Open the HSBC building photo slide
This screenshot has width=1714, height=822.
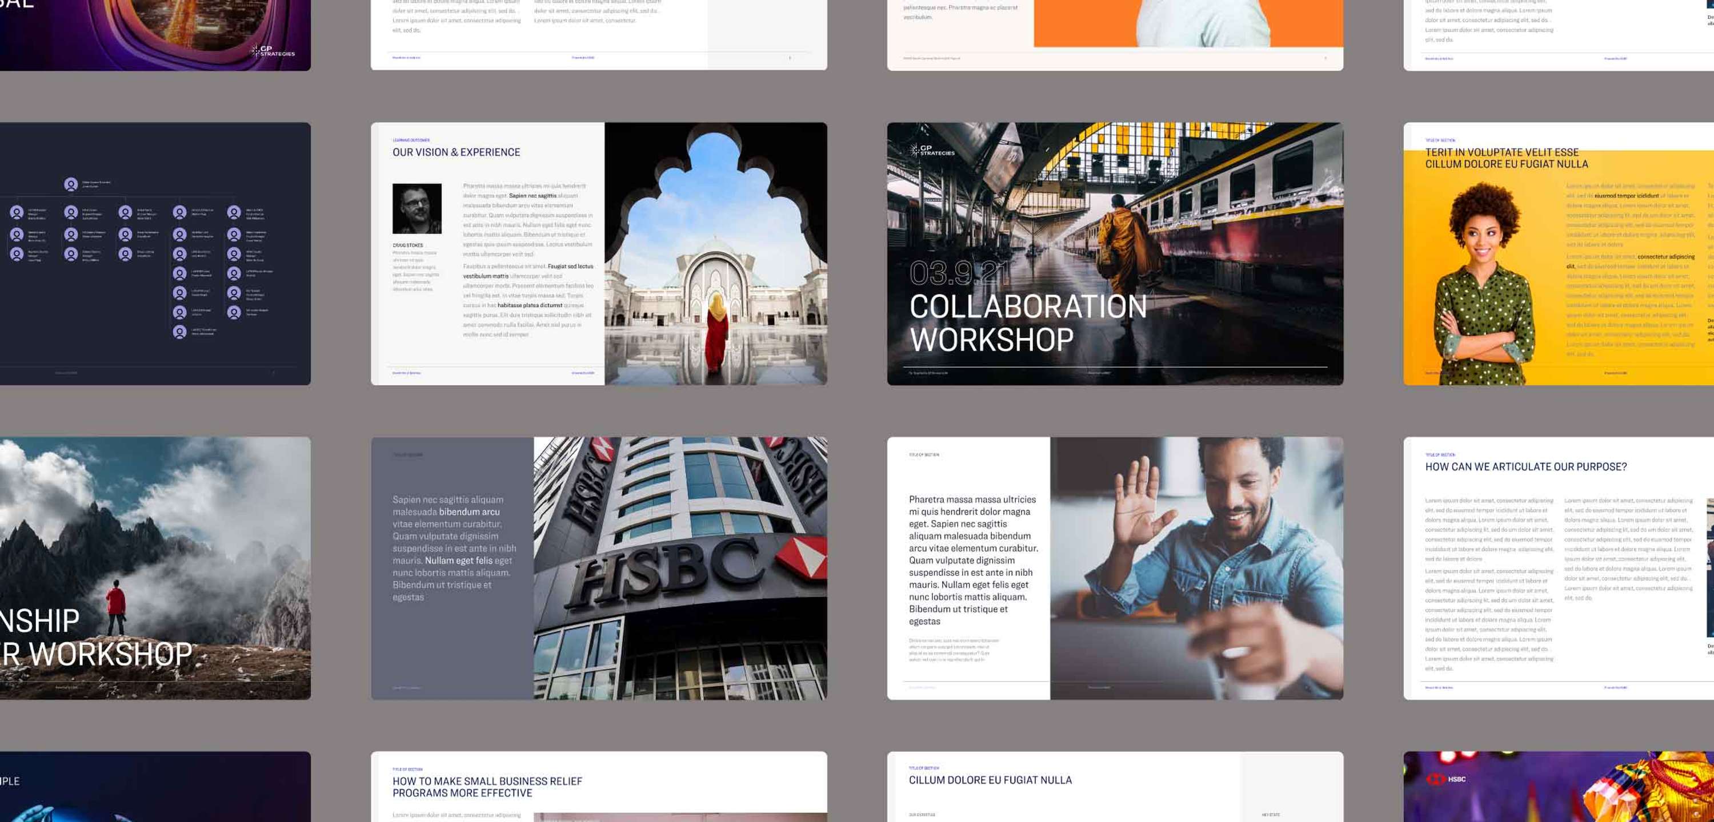pos(599,568)
